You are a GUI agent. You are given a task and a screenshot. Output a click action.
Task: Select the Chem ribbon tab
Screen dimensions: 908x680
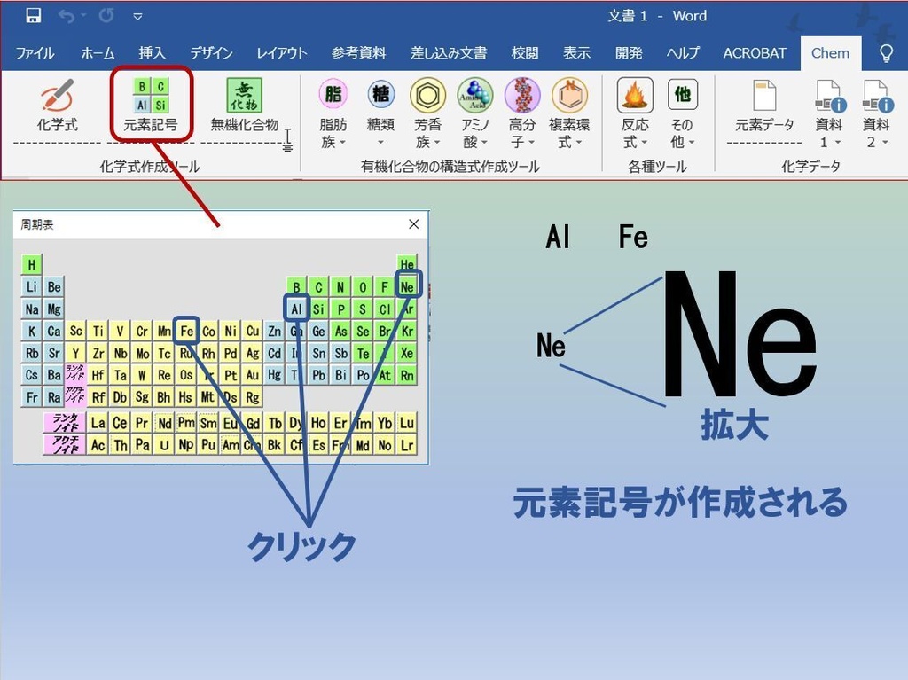pos(830,53)
